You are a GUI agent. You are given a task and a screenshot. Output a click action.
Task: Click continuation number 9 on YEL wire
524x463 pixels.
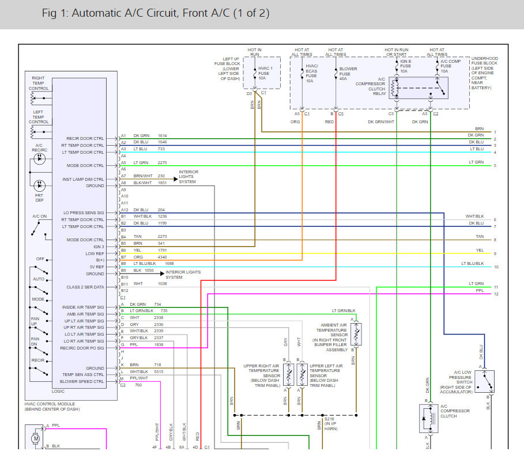click(495, 254)
